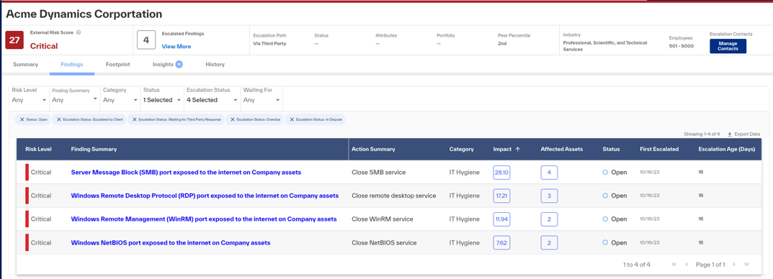Go to previous page arrow
This screenshot has width=773, height=279.
(687, 264)
